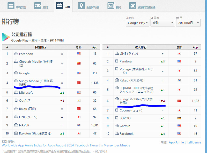207x153 pixels.
Task: Click the maps and navigation pin icon
Action: click(81, 6)
